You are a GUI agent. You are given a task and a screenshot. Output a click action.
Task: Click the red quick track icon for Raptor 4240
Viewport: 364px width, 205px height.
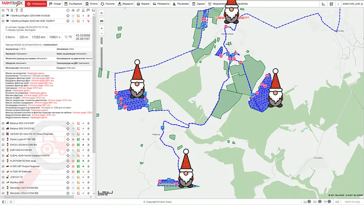point(88,21)
